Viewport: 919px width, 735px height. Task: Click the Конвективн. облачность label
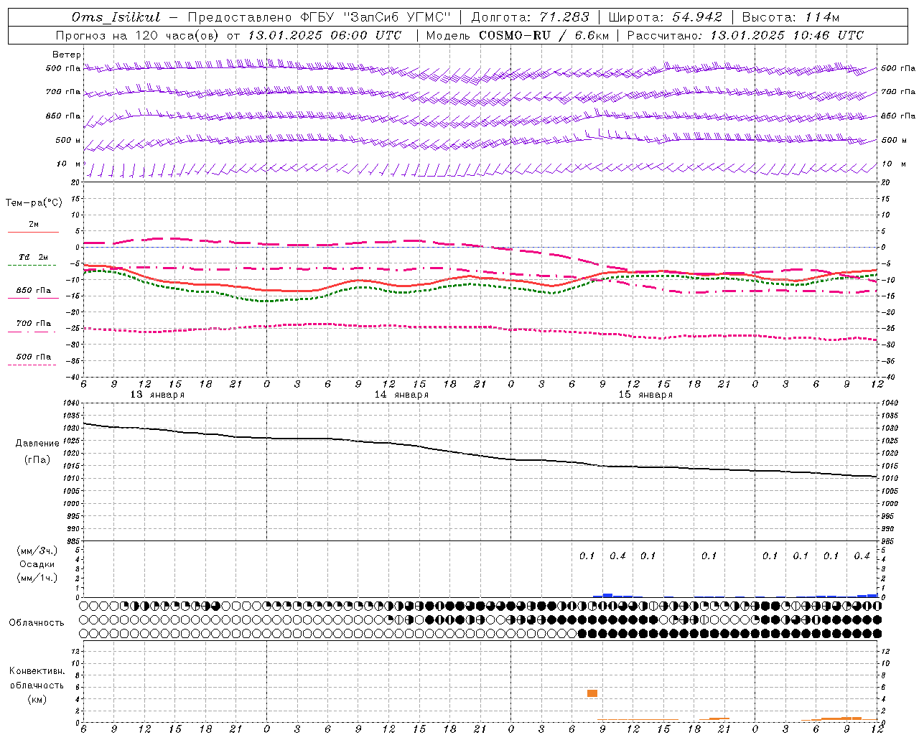point(37,678)
